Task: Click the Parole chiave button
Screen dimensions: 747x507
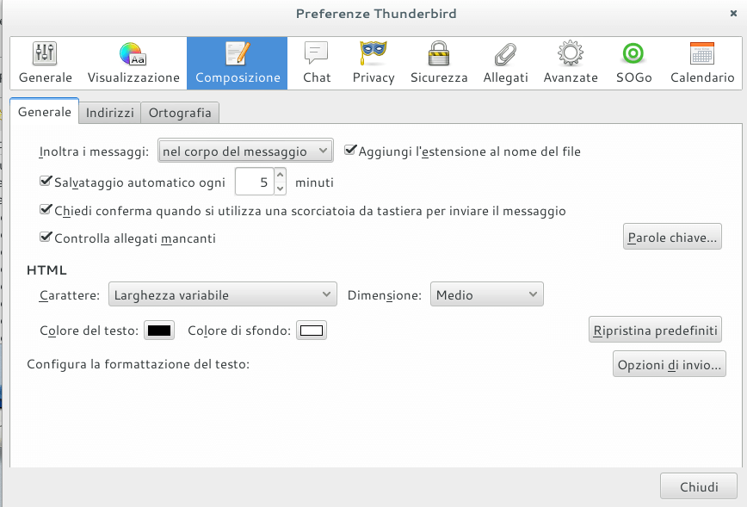Action: [672, 237]
